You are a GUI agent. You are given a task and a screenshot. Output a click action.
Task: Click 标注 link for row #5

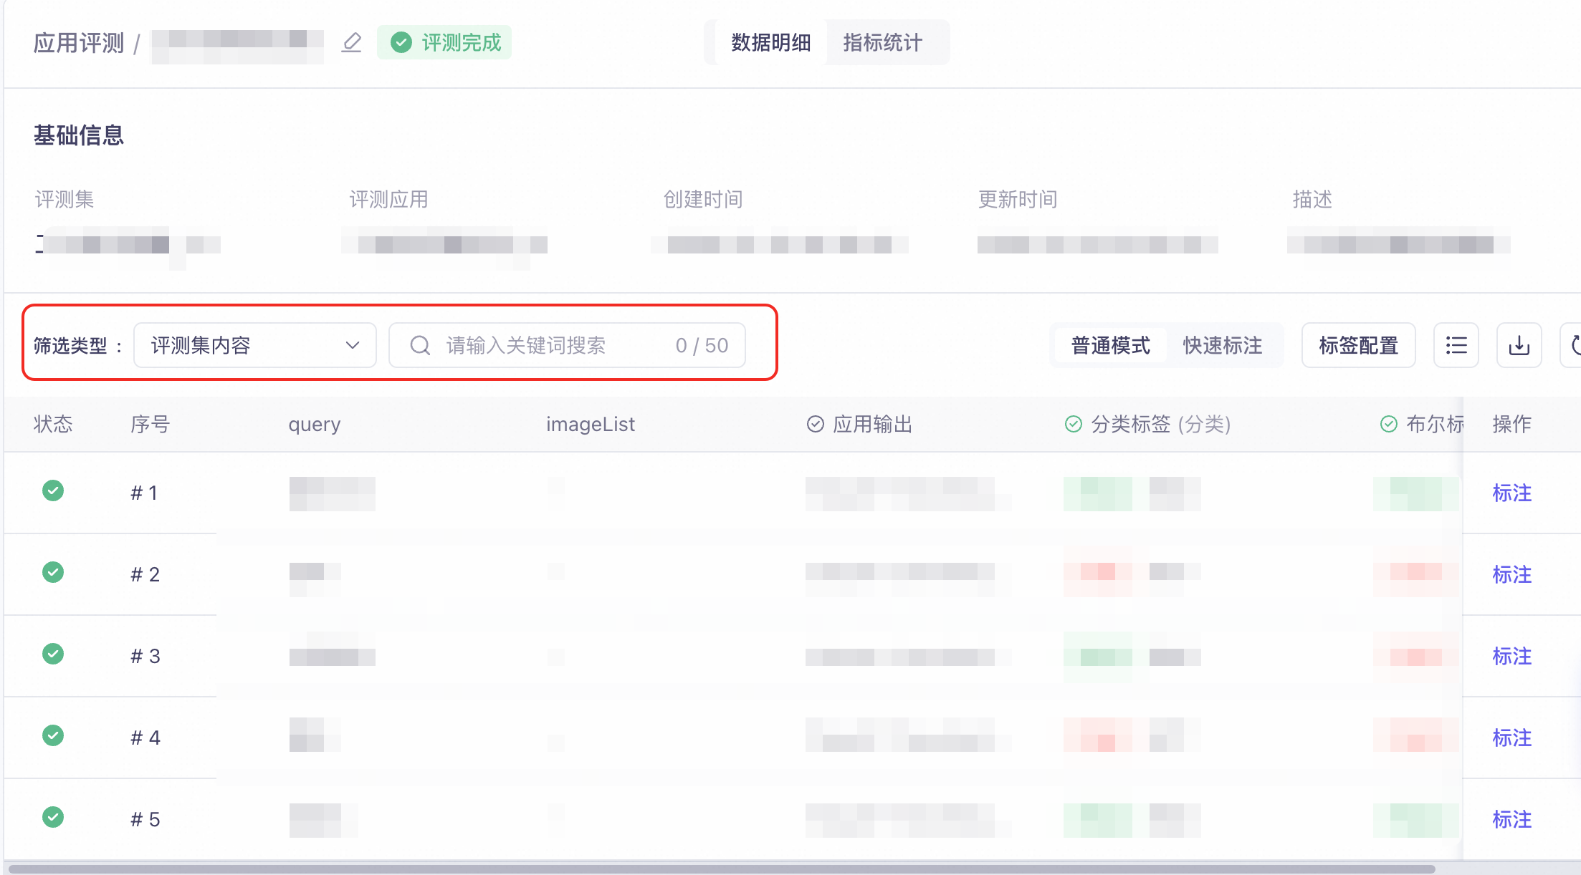(1511, 819)
